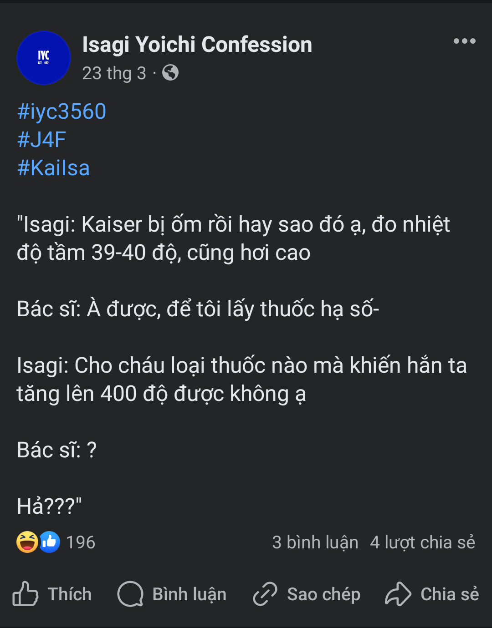Click the Haha laughing reaction emoji

[27, 542]
